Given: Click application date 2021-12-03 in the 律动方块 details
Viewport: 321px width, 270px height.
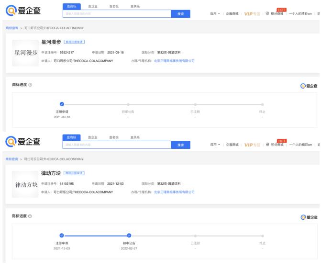Looking at the screenshot, I should click(x=115, y=183).
